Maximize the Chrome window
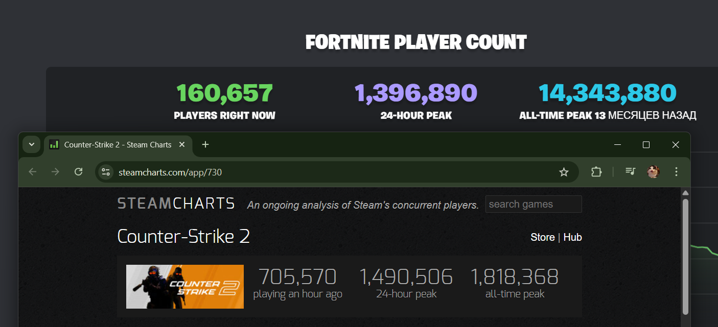The image size is (718, 327). (x=646, y=145)
